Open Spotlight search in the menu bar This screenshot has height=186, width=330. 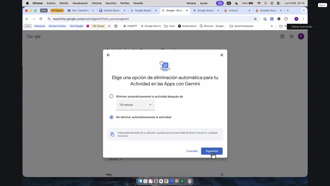pos(266,3)
